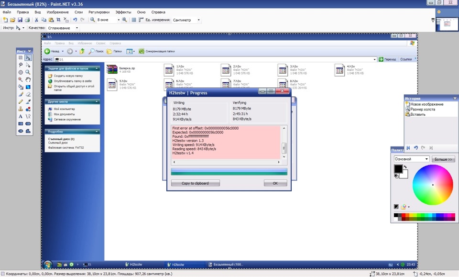This screenshot has height=277, width=459.
Task: Expand the image list arrow
Action: click(433, 20)
